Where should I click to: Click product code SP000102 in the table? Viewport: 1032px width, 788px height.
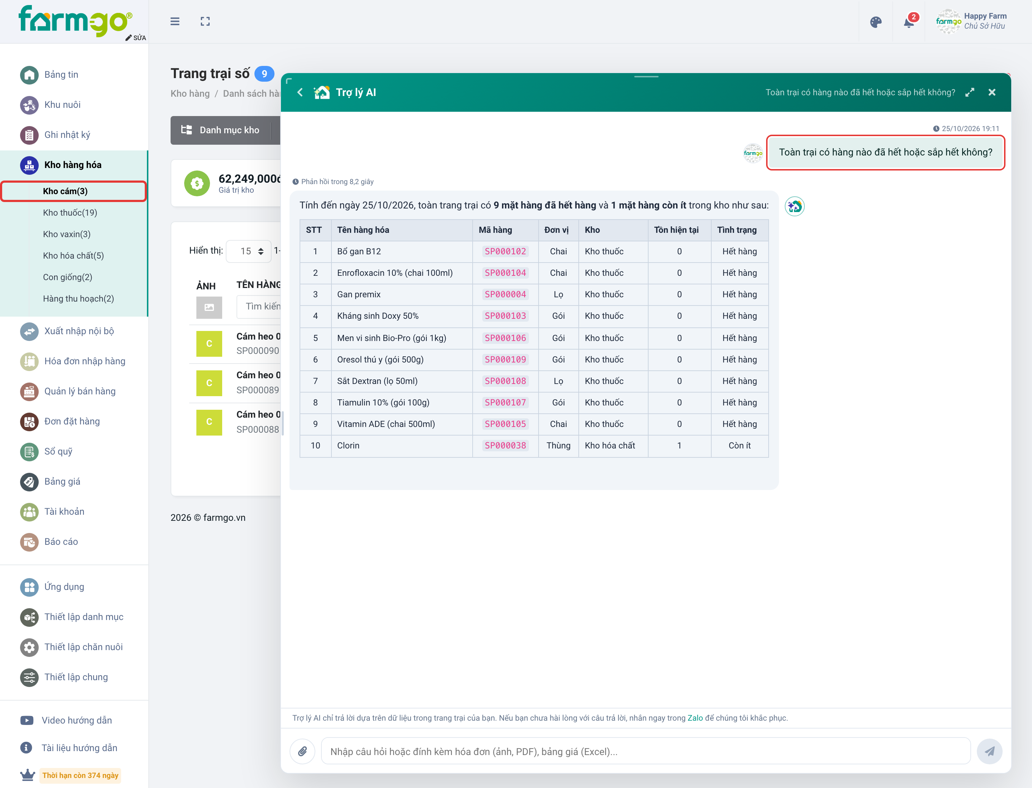505,251
